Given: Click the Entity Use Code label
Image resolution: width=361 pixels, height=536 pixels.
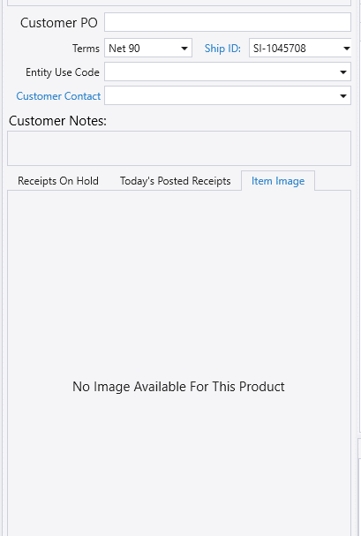Looking at the screenshot, I should [x=63, y=72].
